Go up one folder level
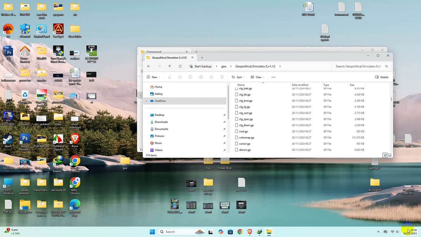Image resolution: width=421 pixels, height=237 pixels. 169,66
